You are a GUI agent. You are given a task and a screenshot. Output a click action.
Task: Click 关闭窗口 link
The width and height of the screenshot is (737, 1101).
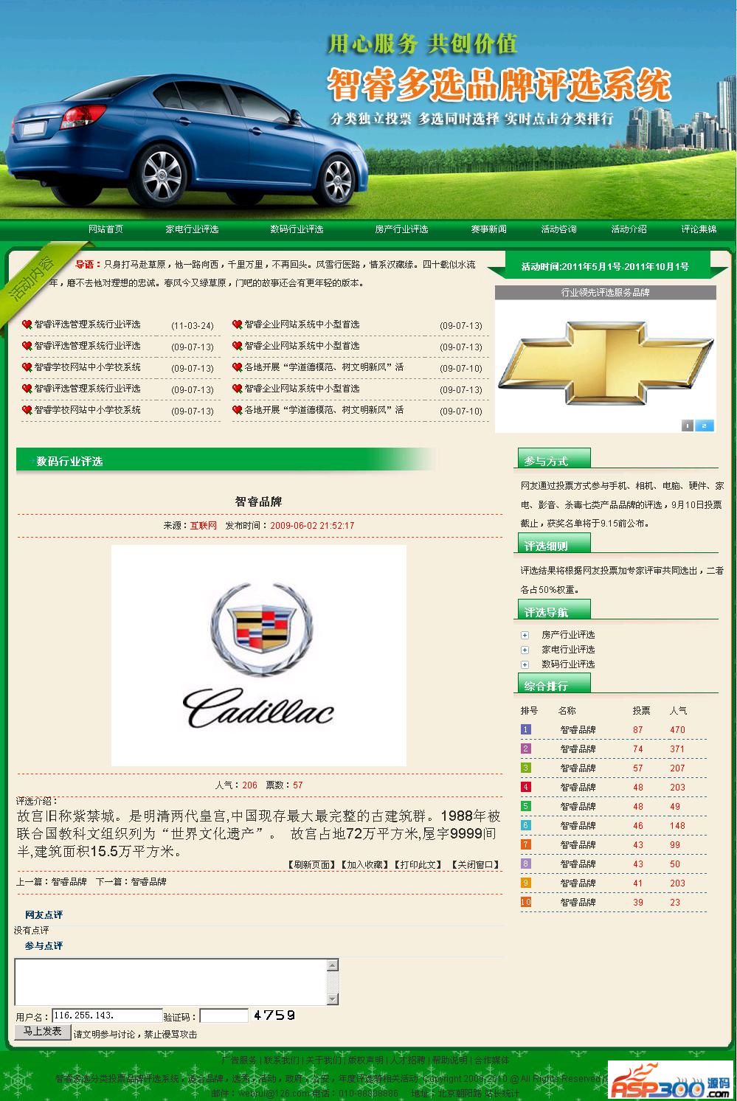click(476, 865)
